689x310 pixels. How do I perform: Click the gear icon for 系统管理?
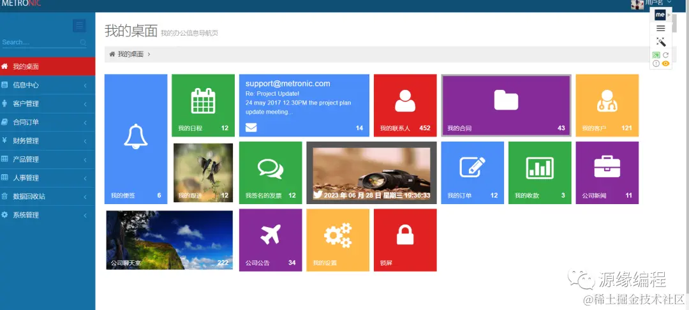coord(4,215)
